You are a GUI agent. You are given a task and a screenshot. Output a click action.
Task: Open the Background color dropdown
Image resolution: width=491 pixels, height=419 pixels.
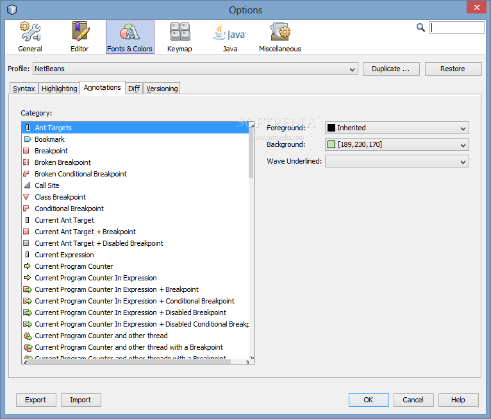[397, 144]
